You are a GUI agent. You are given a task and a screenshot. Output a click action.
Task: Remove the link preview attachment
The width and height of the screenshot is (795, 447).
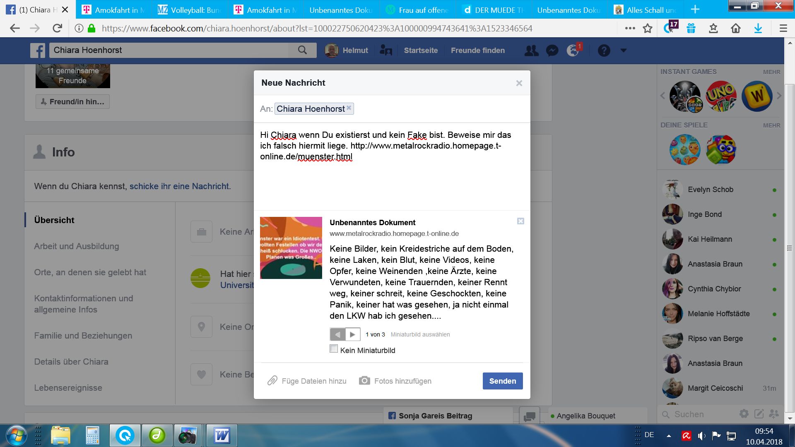(x=520, y=221)
